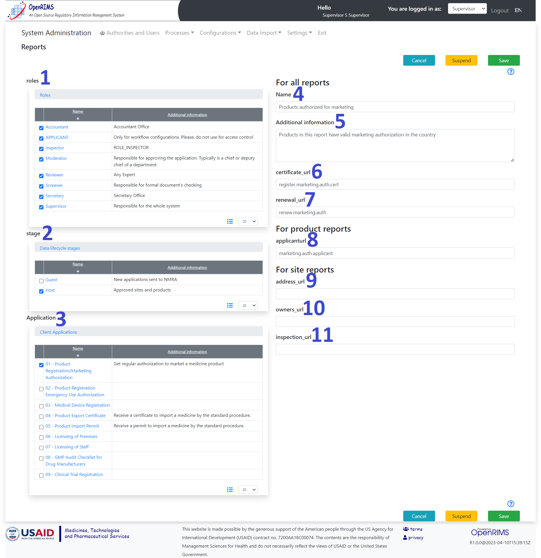541x558 pixels.
Task: Click Exit in the navigation bar
Action: coord(322,33)
